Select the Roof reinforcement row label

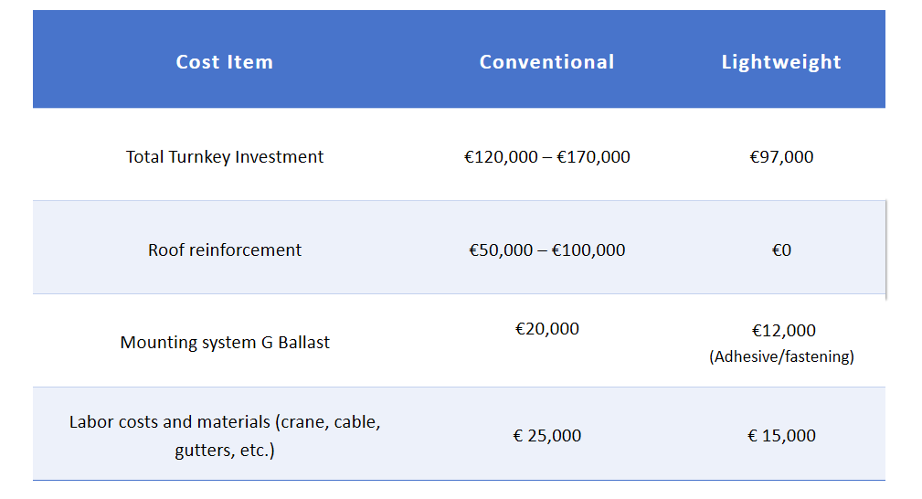(x=225, y=249)
